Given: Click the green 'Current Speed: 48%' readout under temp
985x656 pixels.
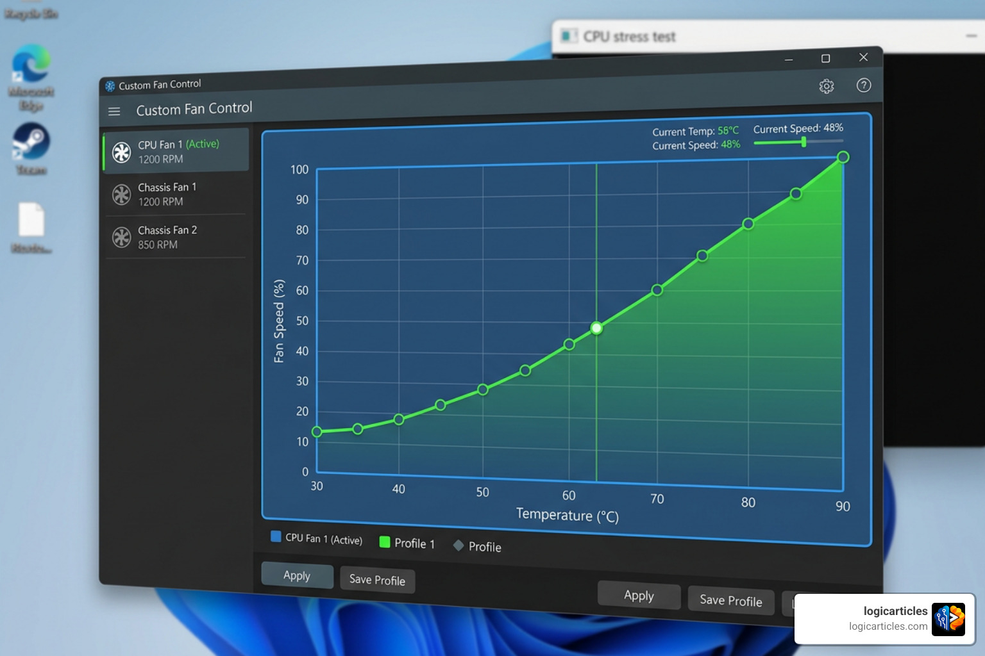Looking at the screenshot, I should tap(696, 145).
